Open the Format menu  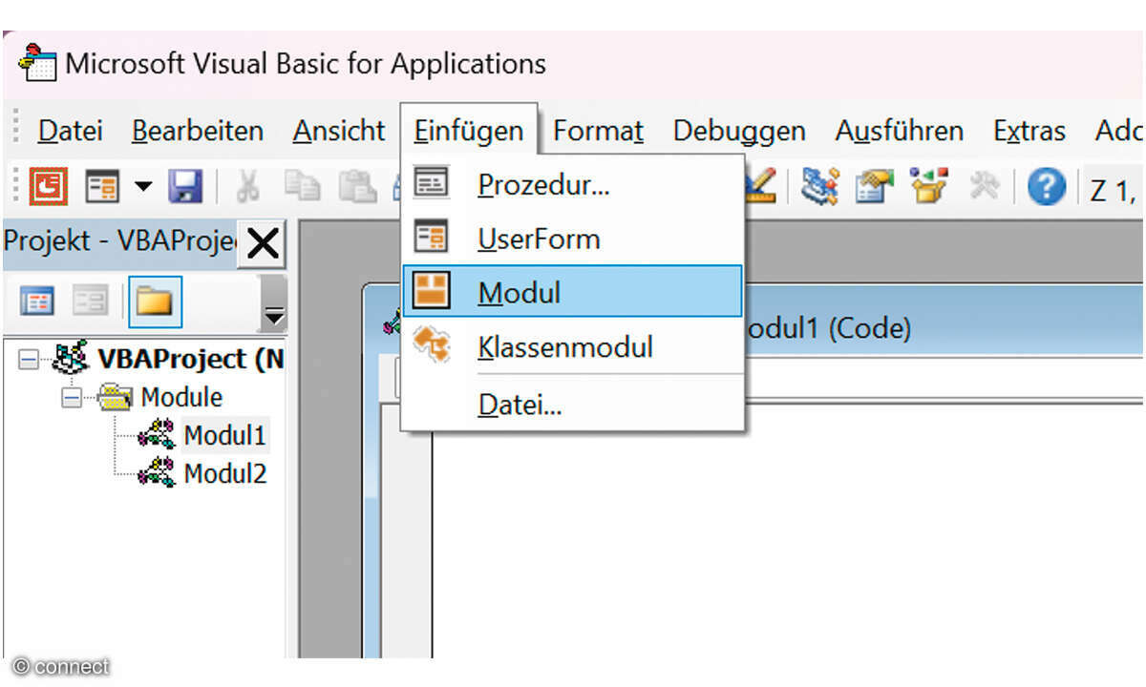click(x=598, y=131)
